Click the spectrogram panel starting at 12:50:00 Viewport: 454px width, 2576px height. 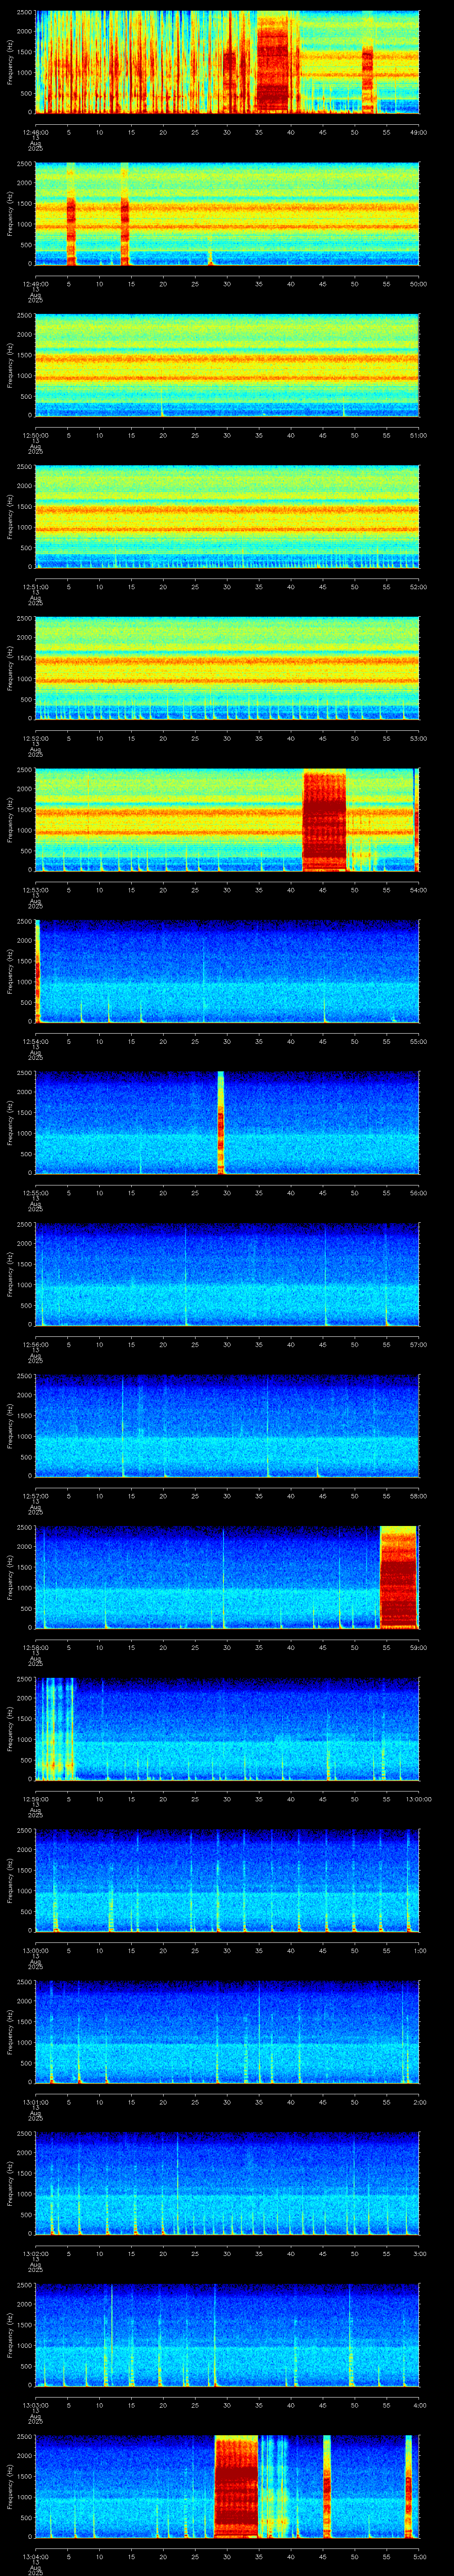(x=227, y=365)
